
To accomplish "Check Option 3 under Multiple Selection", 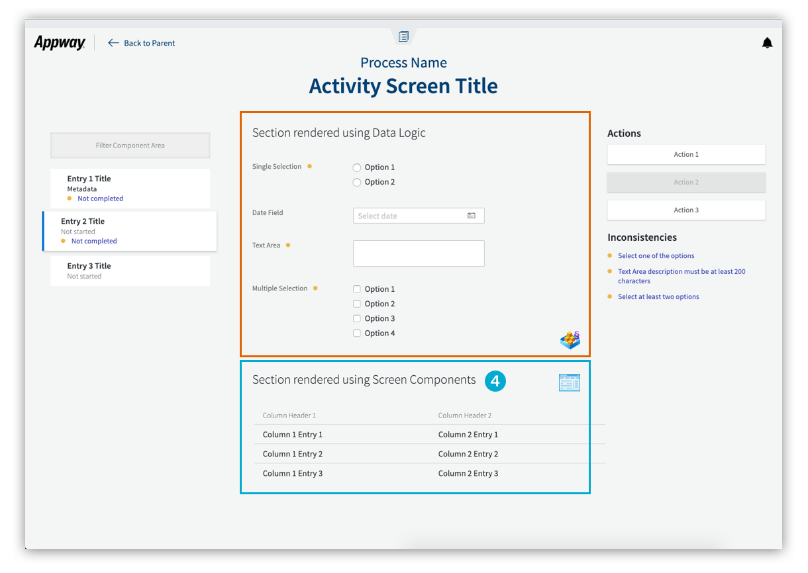I will pyautogui.click(x=357, y=318).
